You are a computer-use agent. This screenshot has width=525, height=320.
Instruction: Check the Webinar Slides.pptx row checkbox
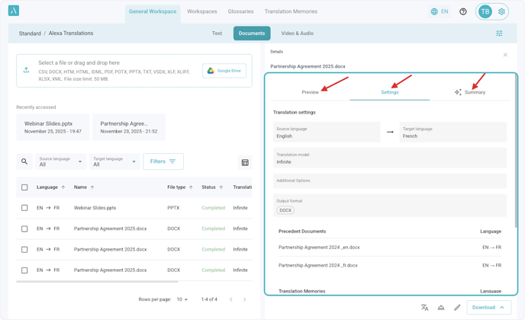(x=24, y=208)
